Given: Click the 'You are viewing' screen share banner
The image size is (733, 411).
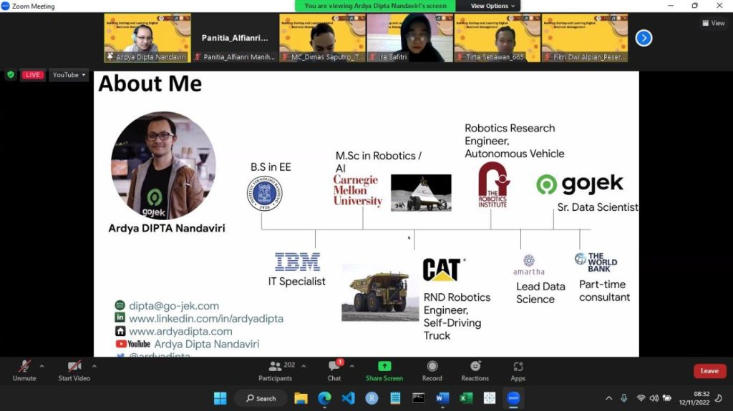Looking at the screenshot, I should click(375, 6).
